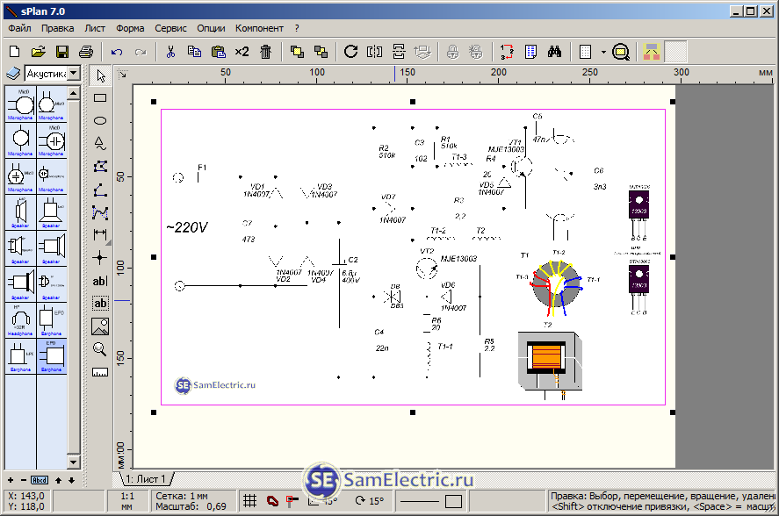Choose the dimension measuring tool

[100, 235]
